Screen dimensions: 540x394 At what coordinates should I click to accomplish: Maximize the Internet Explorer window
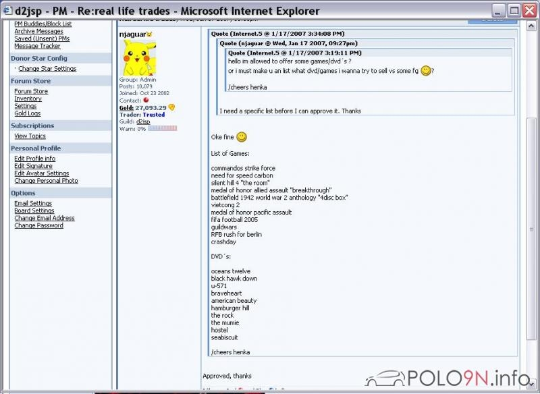[514, 11]
